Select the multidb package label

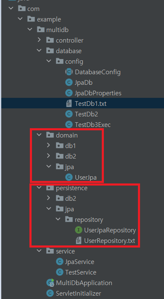[x=57, y=30]
